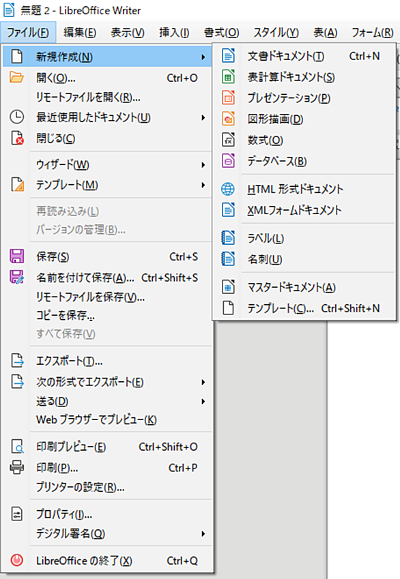Screen dimensions: 400x579
Task: Click the Writer icon beside 文書ドキュメント
Action: pos(228,56)
